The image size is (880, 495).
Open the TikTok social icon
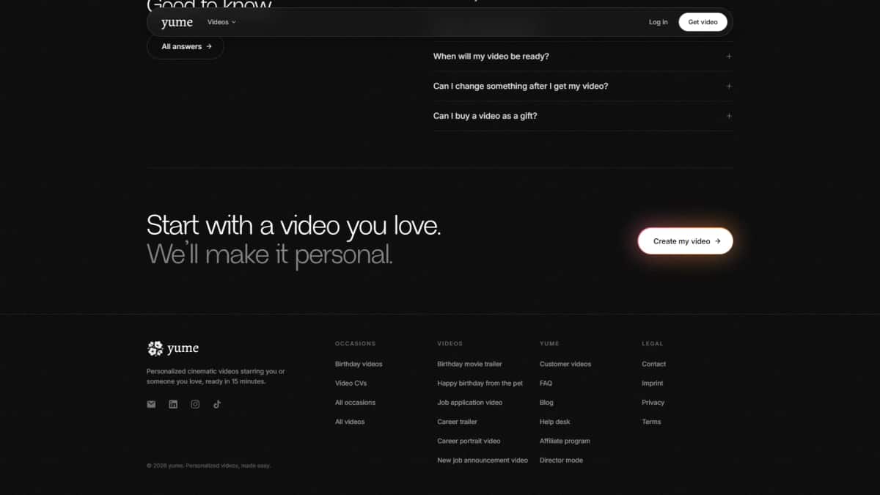click(217, 404)
